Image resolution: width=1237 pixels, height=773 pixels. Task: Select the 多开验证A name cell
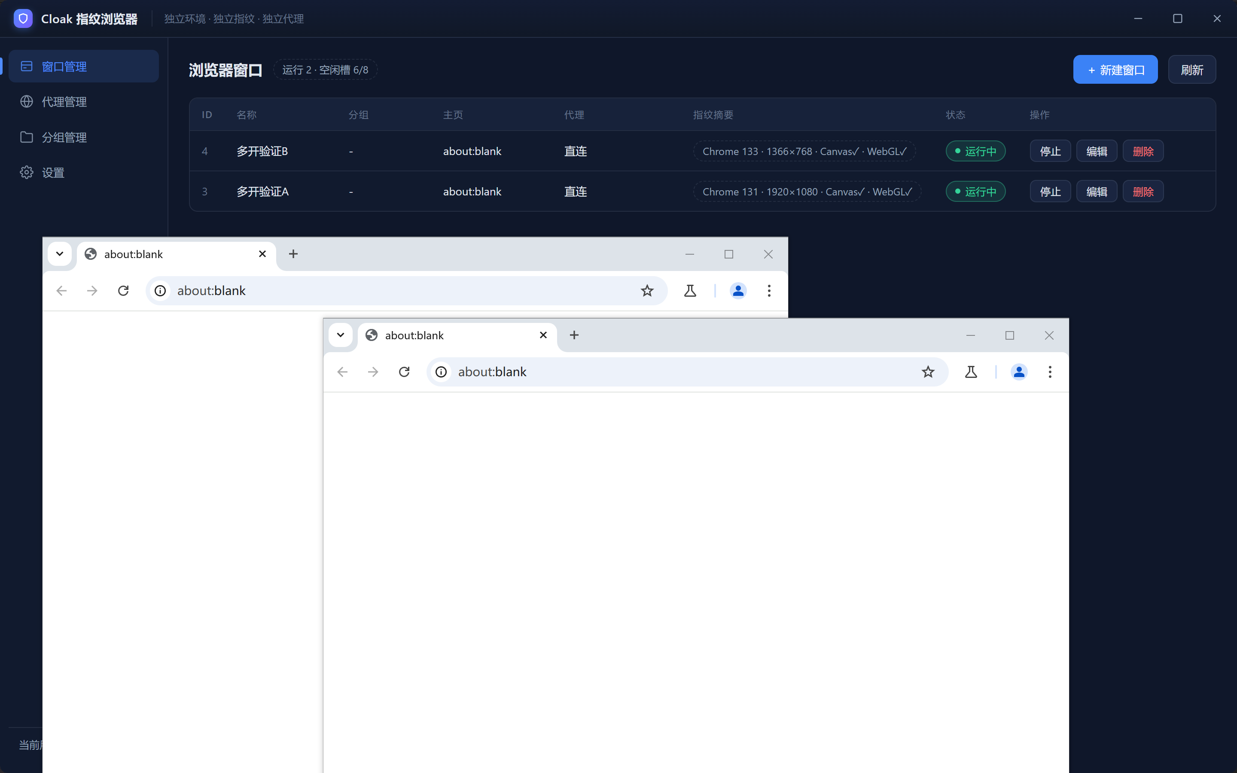coord(263,192)
